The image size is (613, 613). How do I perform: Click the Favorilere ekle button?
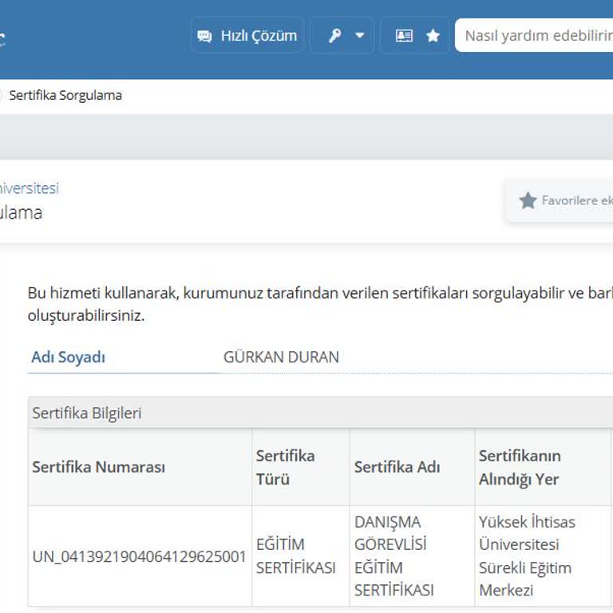(560, 200)
